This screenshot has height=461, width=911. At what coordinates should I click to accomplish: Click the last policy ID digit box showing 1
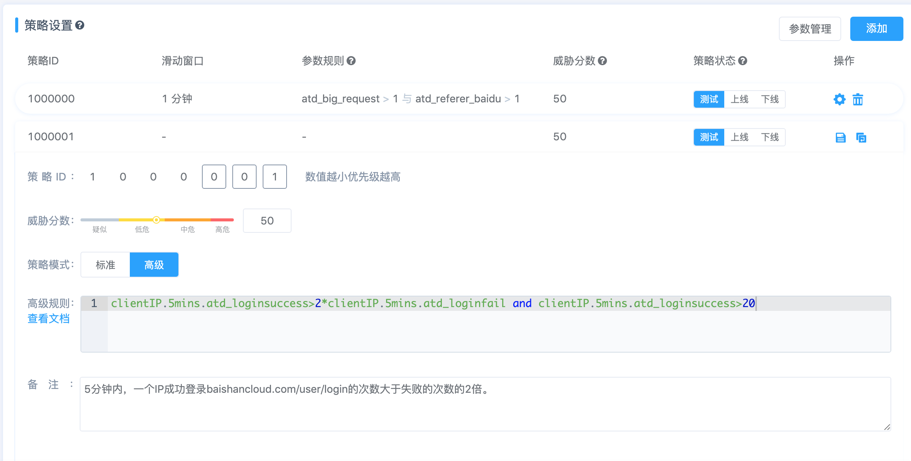pos(275,177)
